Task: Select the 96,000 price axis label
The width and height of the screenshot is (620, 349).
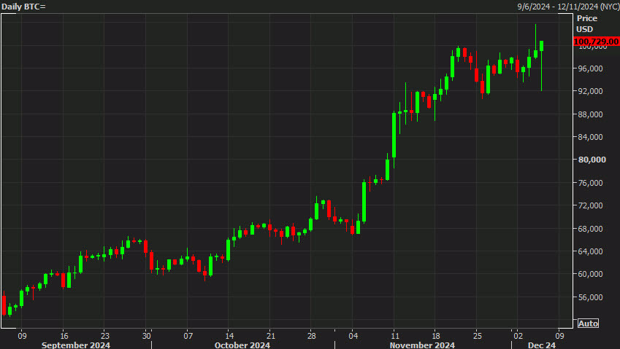Action: click(590, 68)
